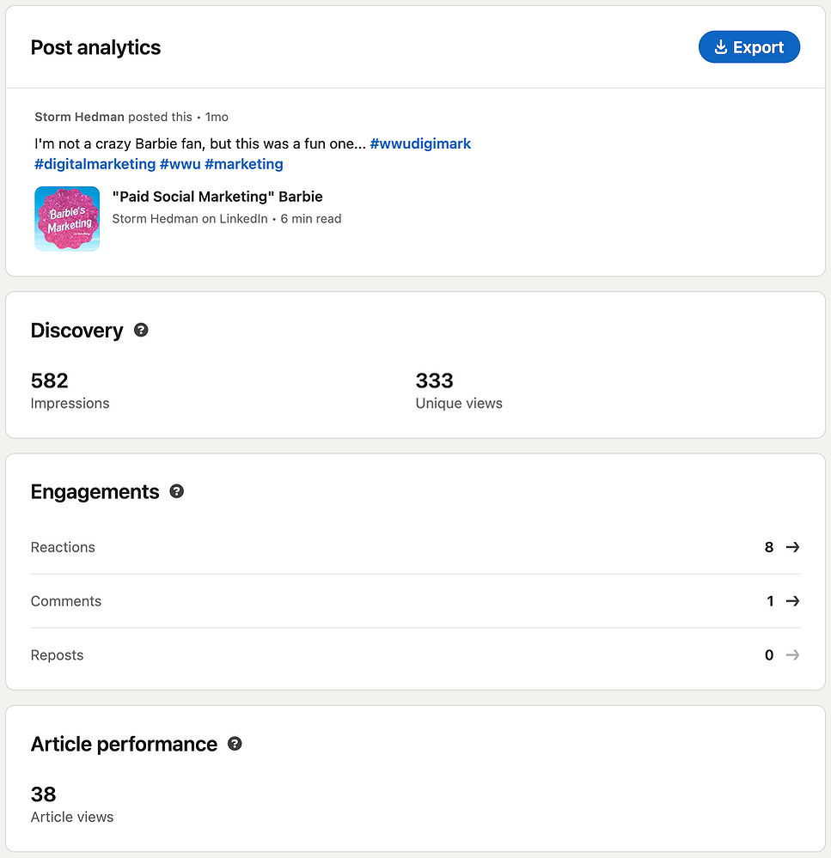
Task: Expand the Reposts engagement row
Action: [x=416, y=655]
